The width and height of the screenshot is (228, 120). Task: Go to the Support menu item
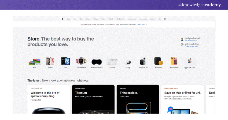(x=153, y=19)
